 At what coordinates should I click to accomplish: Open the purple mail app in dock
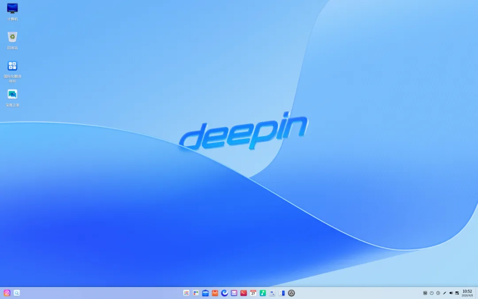(x=234, y=293)
